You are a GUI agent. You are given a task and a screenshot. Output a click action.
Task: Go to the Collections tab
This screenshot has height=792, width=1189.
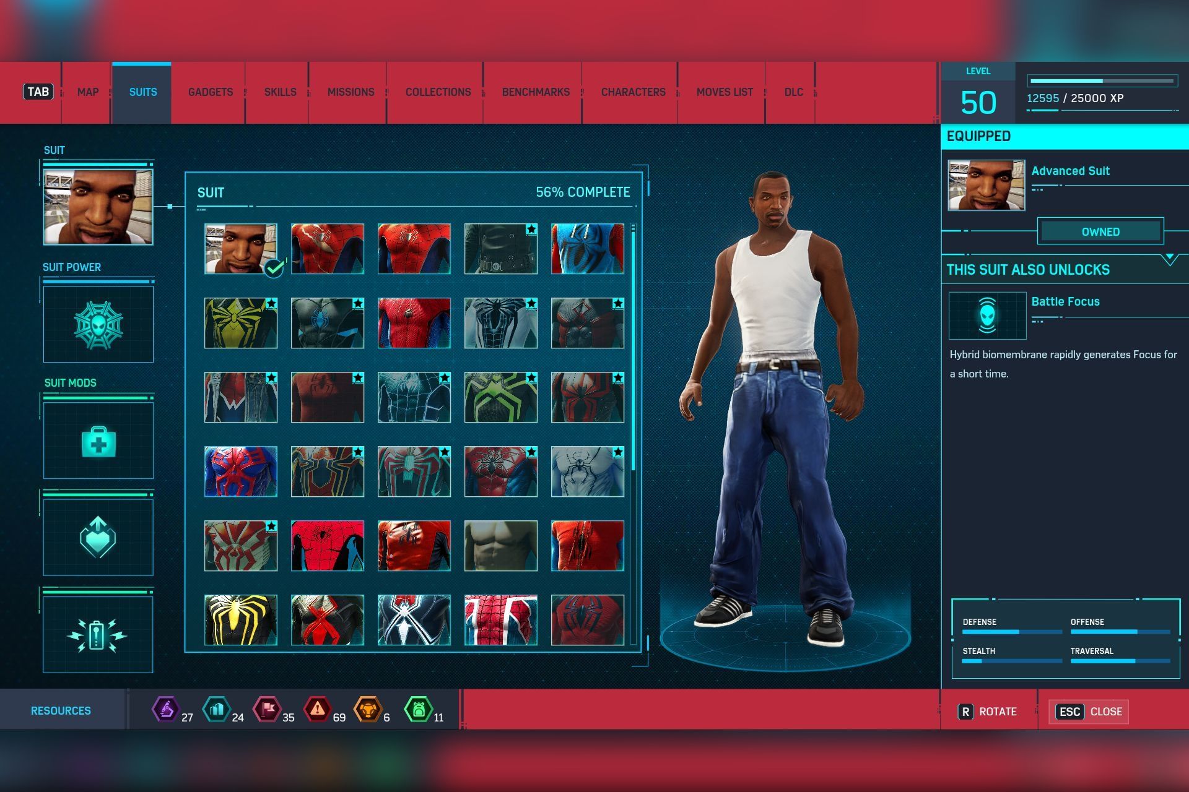[438, 92]
